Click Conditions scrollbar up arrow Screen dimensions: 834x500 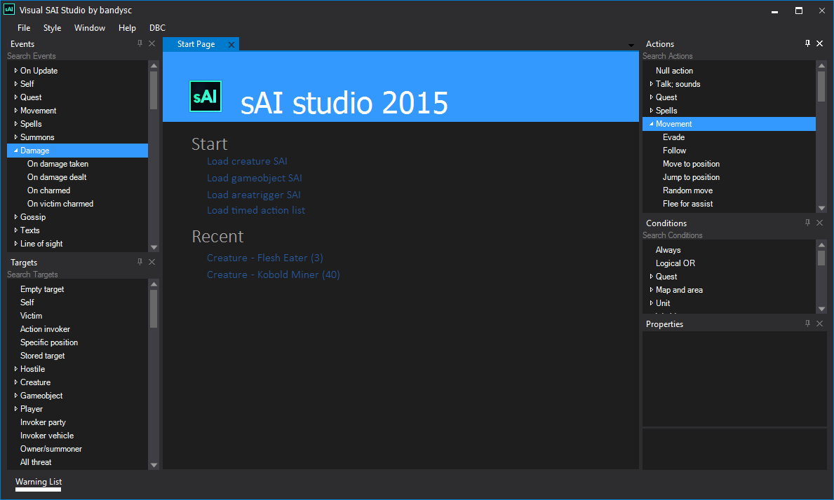(822, 244)
